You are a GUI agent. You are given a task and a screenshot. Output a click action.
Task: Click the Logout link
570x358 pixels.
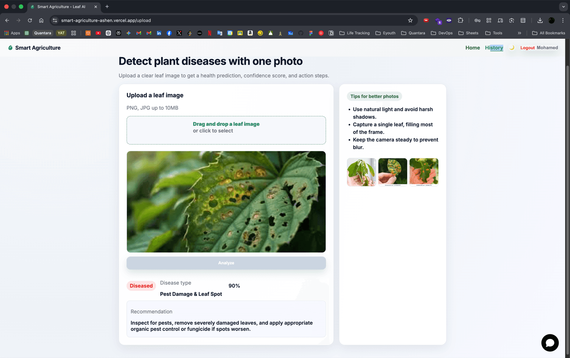[527, 48]
